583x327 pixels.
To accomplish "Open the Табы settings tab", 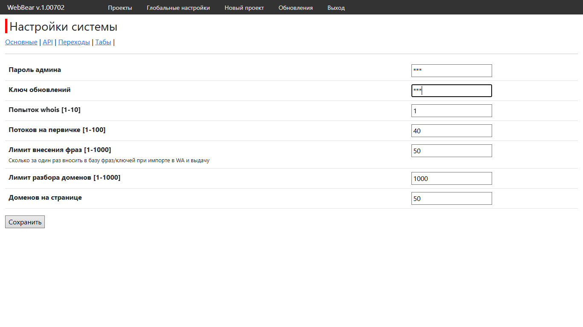I will tap(103, 42).
